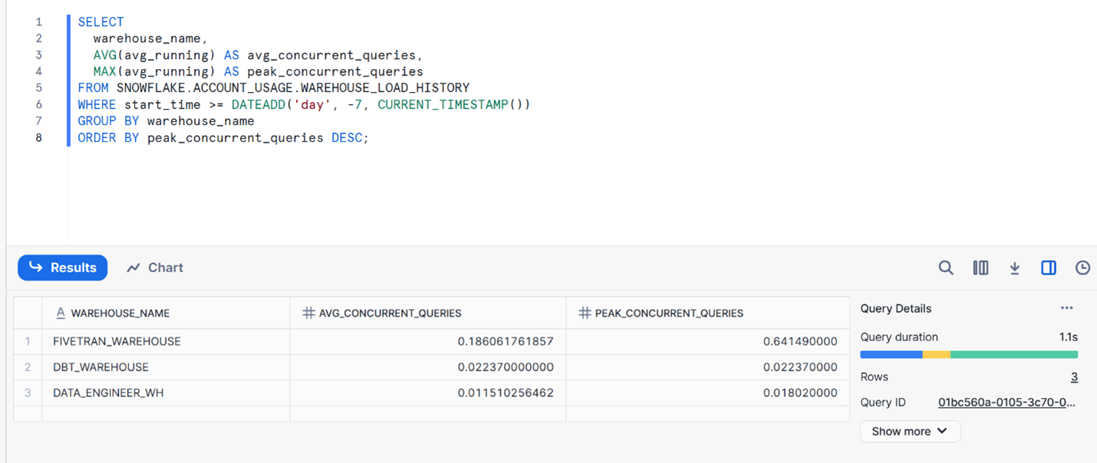Viewport: 1097px width, 463px height.
Task: Switch to the Results tab
Action: pyautogui.click(x=63, y=268)
